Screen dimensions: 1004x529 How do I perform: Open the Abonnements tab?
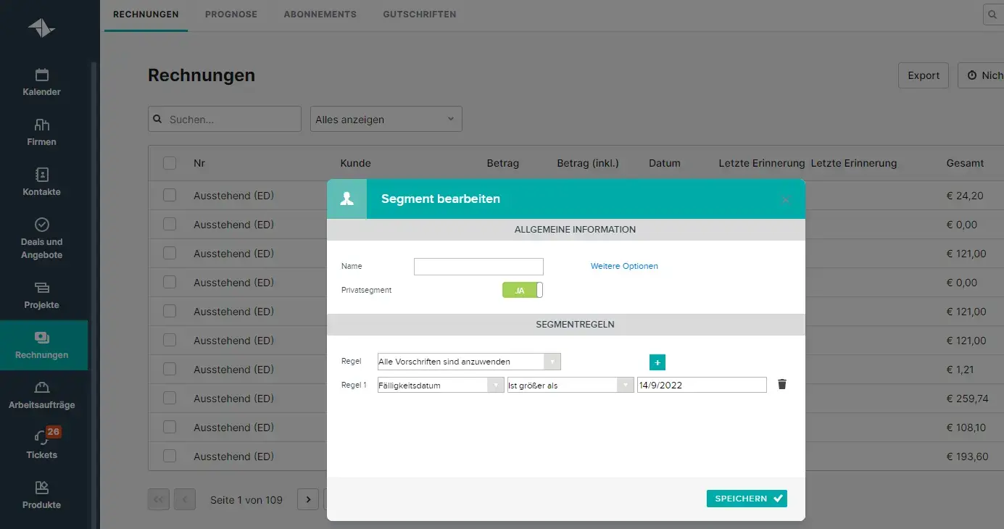click(320, 14)
